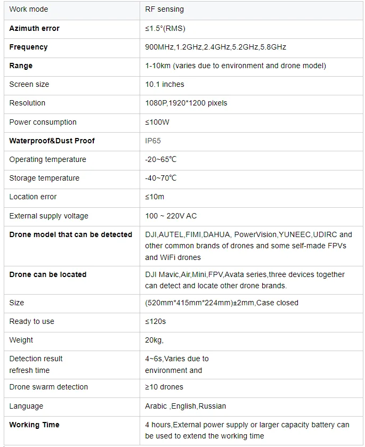Image resolution: width=365 pixels, height=447 pixels.
Task: Click the "Working Time" row label
Action: coord(35,425)
